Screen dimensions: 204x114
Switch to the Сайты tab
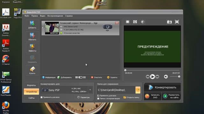click(31, 98)
